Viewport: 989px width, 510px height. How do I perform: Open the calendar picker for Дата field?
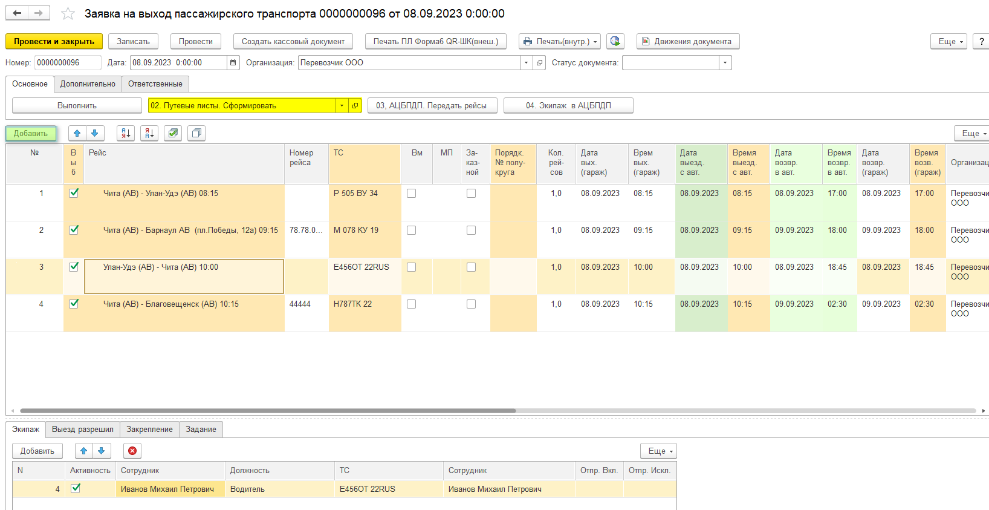click(x=233, y=63)
